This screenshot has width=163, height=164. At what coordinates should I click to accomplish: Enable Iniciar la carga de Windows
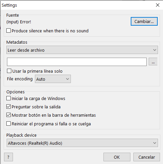click(x=9, y=98)
